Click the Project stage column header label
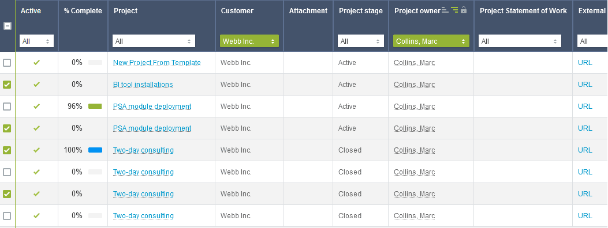 point(361,11)
